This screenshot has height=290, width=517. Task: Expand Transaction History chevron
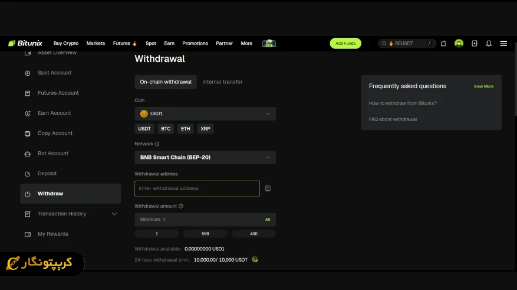[x=114, y=214]
